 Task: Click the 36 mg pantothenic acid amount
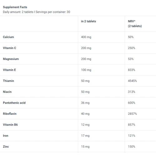coord(85,103)
